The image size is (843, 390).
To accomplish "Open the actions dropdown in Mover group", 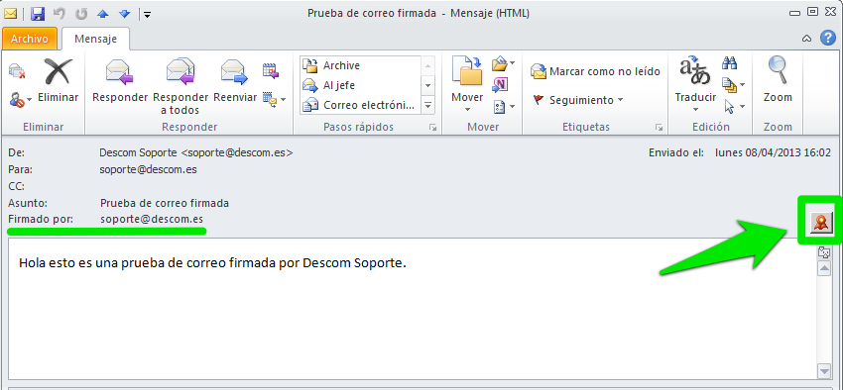I will click(x=504, y=106).
